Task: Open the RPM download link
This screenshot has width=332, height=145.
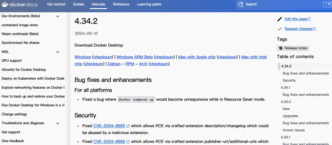Action: 130,64
